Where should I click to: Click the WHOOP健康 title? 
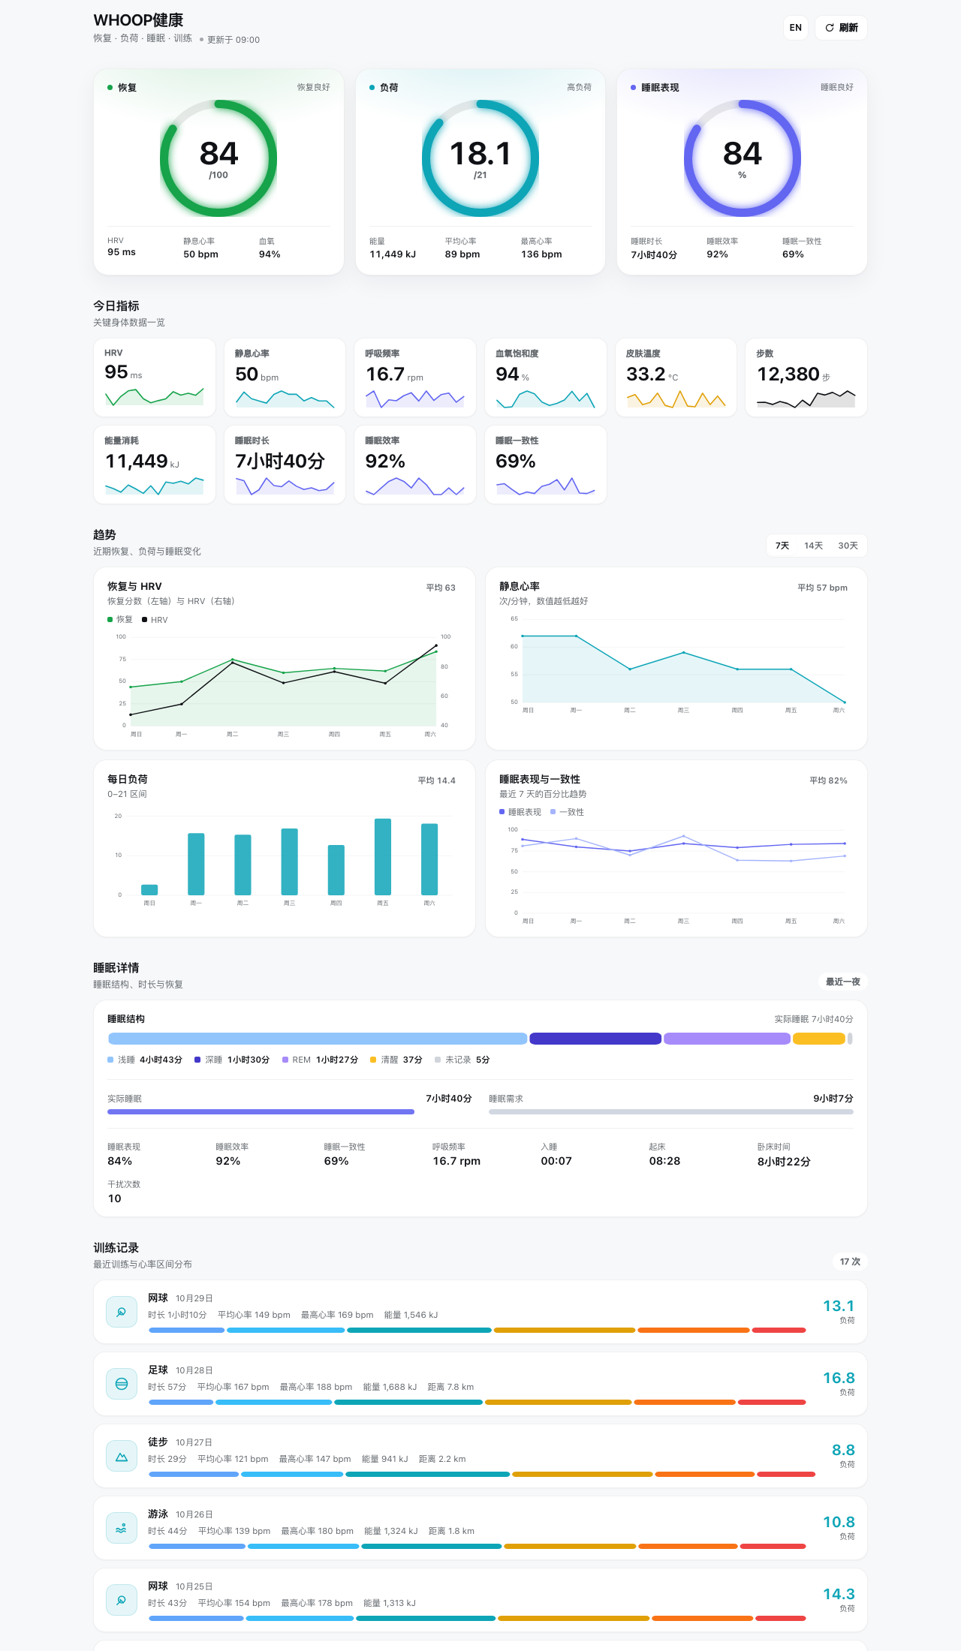tap(138, 20)
